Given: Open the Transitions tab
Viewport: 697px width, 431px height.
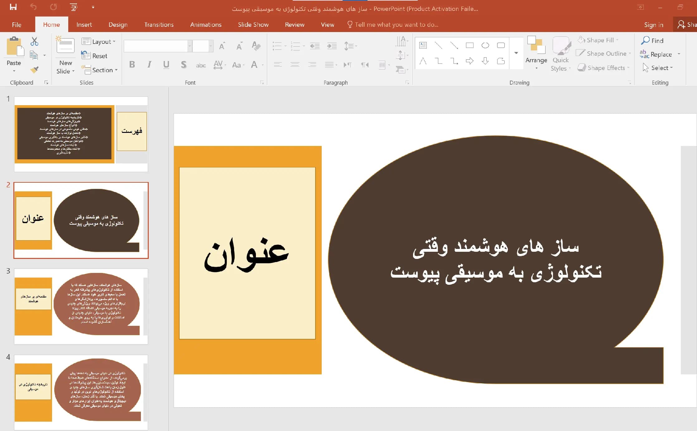Looking at the screenshot, I should click(159, 25).
